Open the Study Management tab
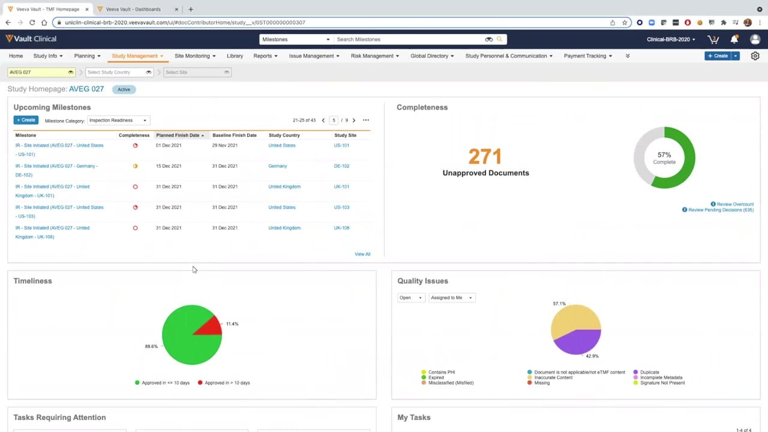768x432 pixels. point(137,56)
